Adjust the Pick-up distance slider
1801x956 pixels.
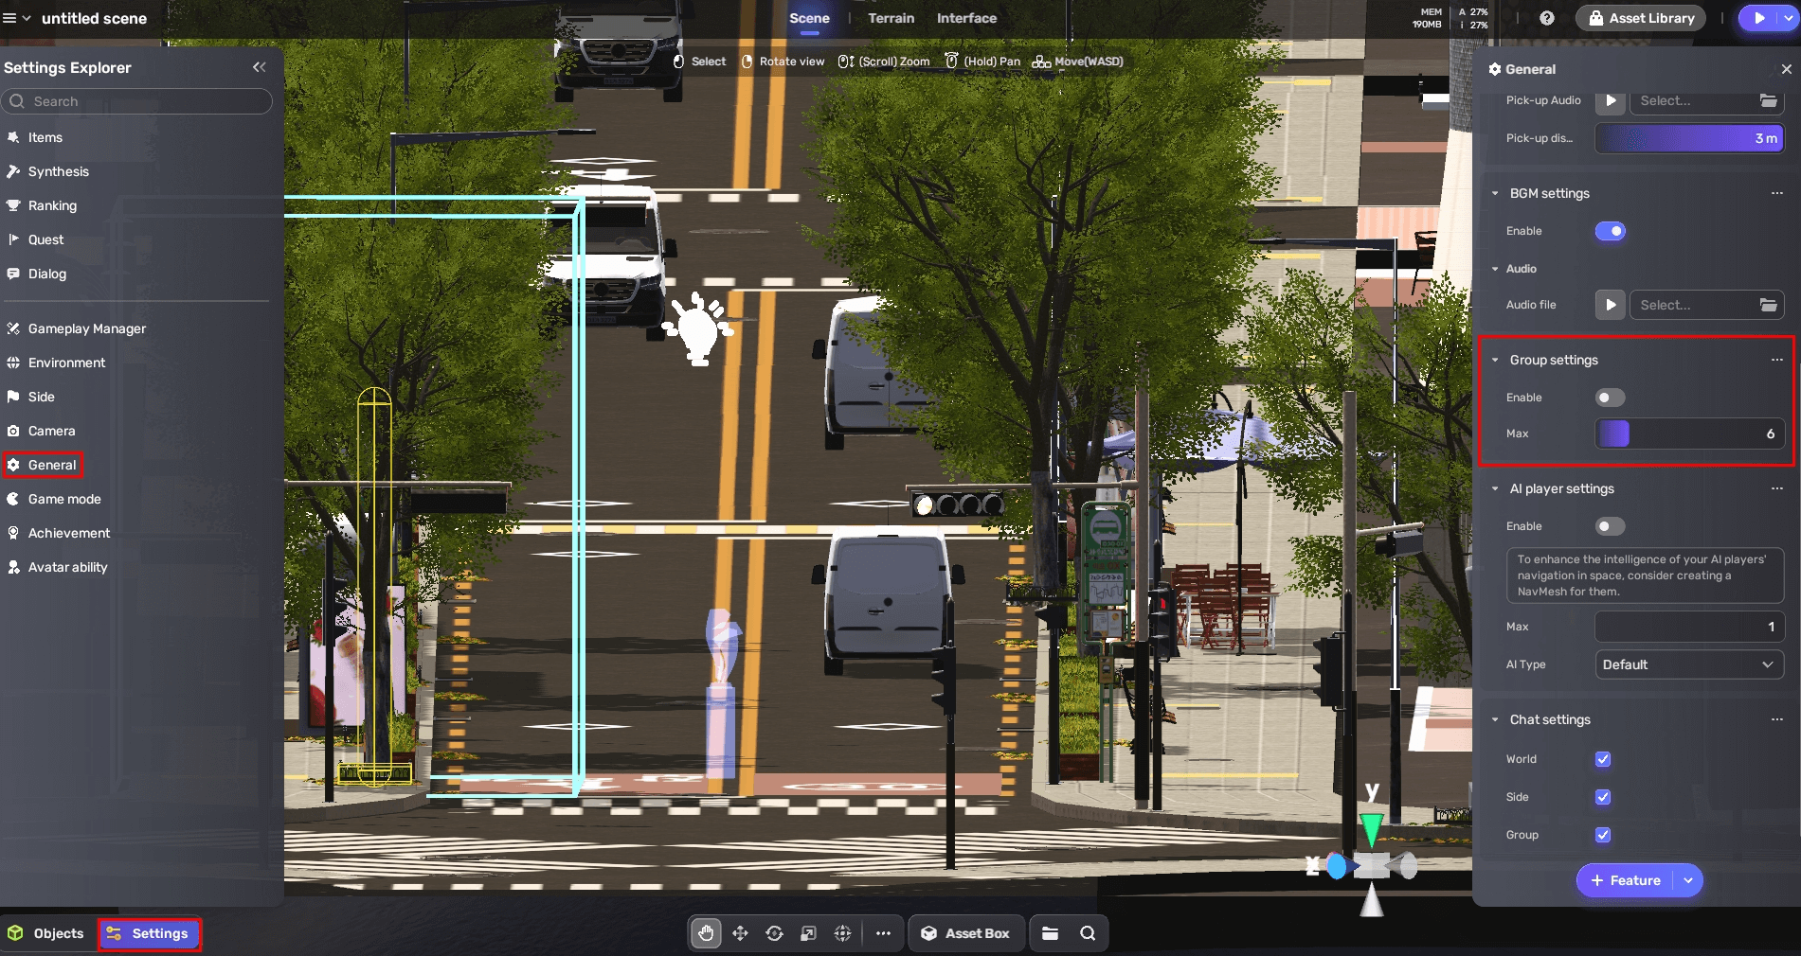click(1688, 138)
